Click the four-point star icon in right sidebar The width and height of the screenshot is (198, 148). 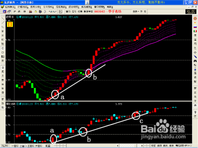coord(195,52)
